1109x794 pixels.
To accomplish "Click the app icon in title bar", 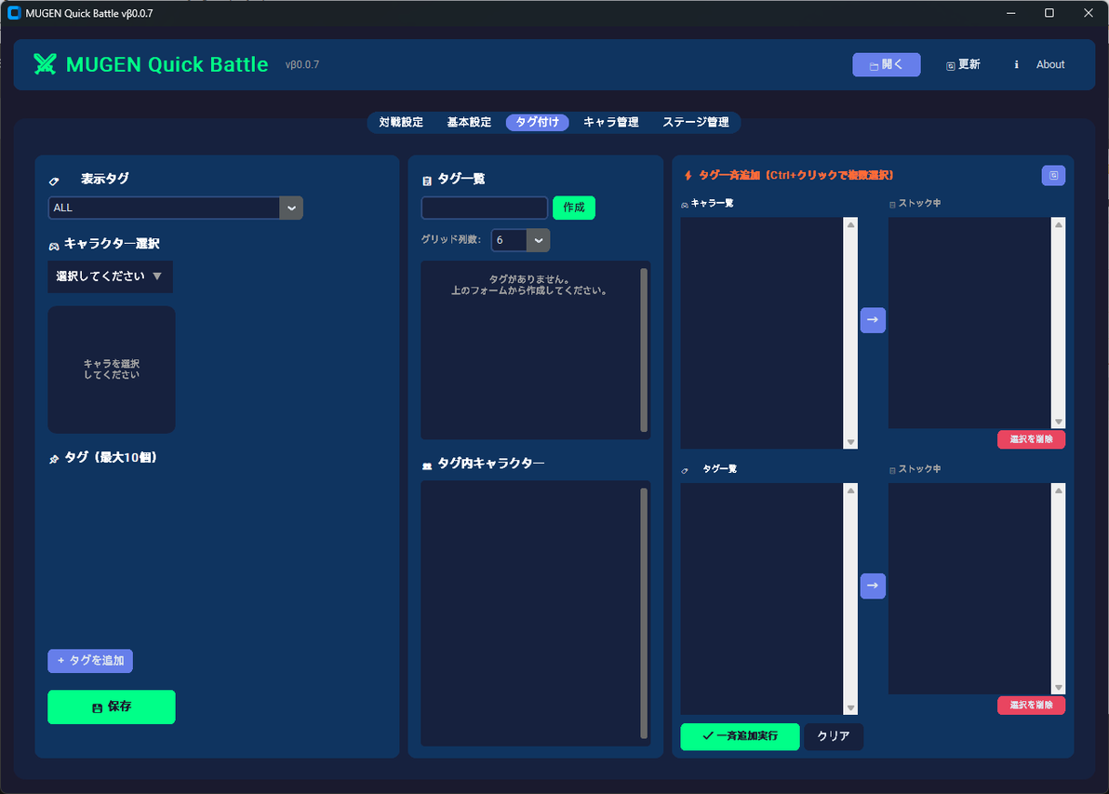I will tap(13, 13).
